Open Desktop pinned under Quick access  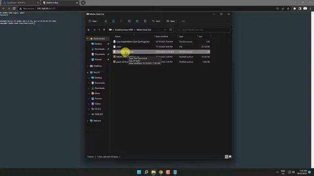coord(98,44)
